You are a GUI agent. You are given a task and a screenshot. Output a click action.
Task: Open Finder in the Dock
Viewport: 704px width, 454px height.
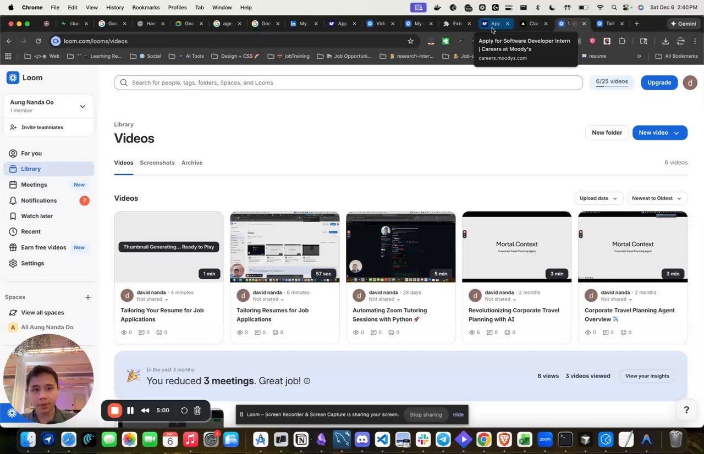tap(28, 439)
